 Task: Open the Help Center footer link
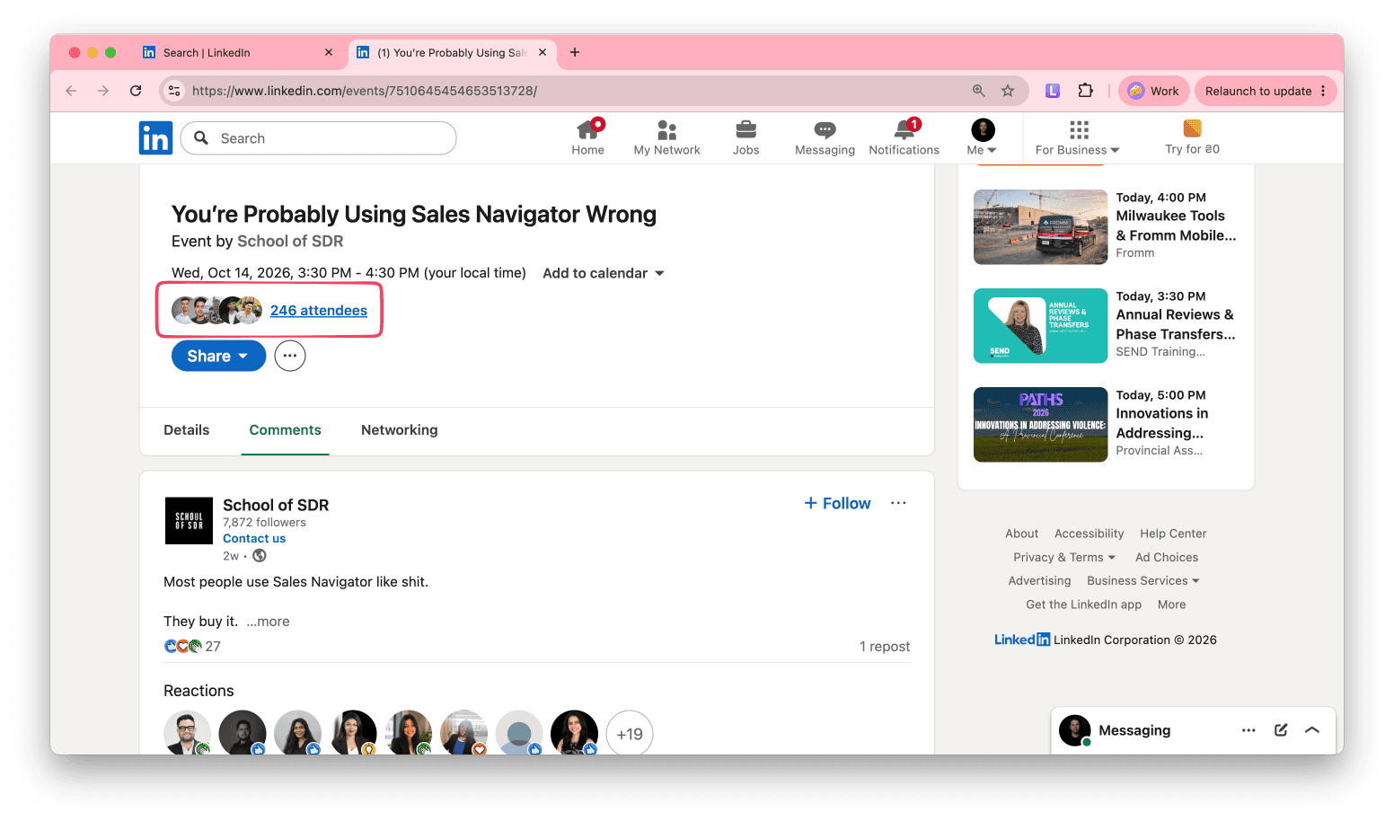1173,534
